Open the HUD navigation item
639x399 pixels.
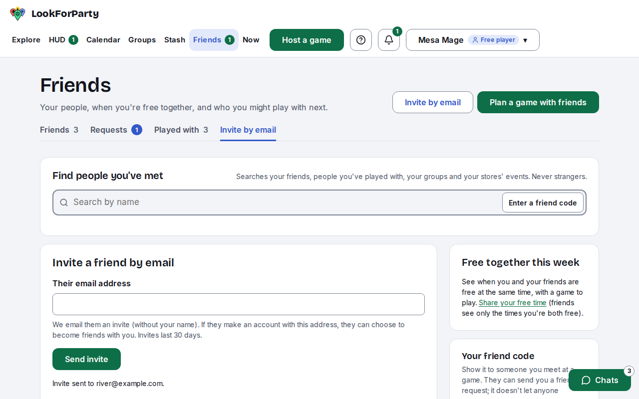pyautogui.click(x=63, y=40)
